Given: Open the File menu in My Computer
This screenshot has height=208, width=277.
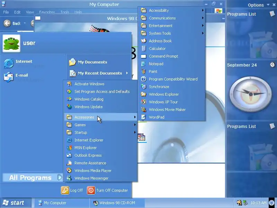Looking at the screenshot, I should coord(6,12).
